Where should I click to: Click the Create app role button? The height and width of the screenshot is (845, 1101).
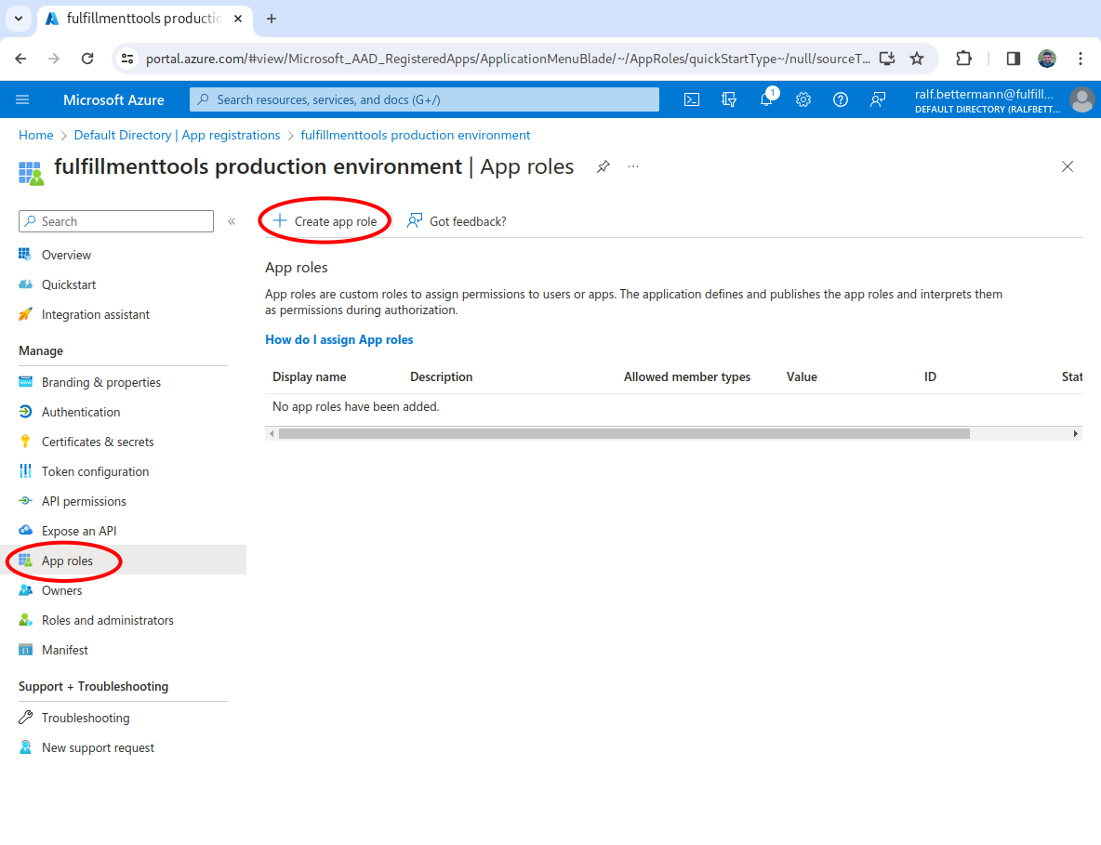click(325, 221)
